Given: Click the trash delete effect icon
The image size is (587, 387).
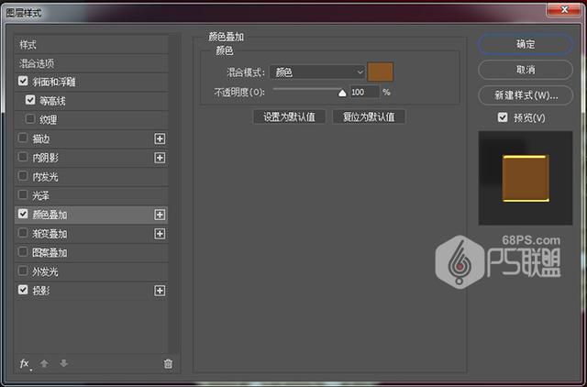Looking at the screenshot, I should 168,364.
